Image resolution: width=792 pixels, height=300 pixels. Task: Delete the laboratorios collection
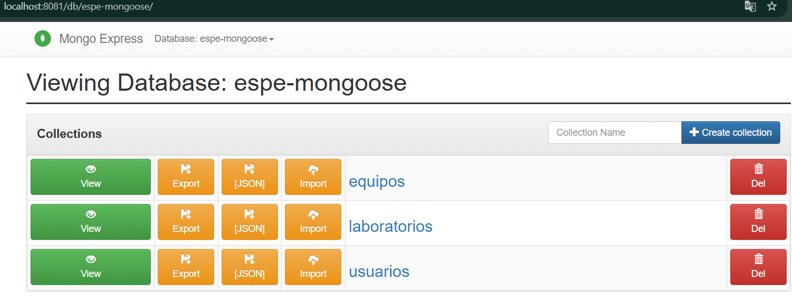tap(758, 222)
